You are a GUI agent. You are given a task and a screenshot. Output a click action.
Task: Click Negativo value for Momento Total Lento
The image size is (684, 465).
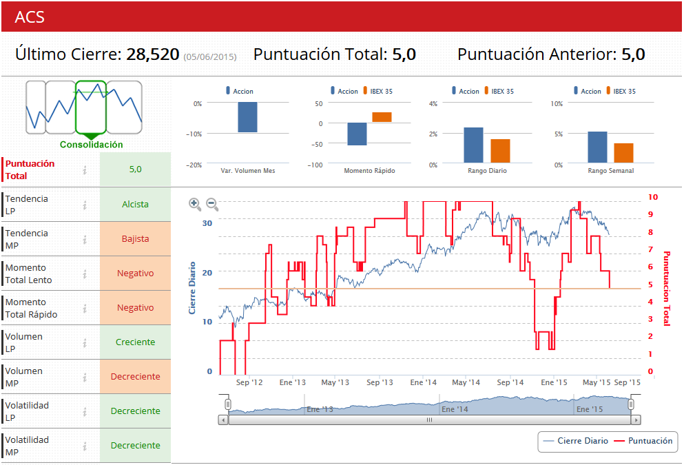[135, 273]
